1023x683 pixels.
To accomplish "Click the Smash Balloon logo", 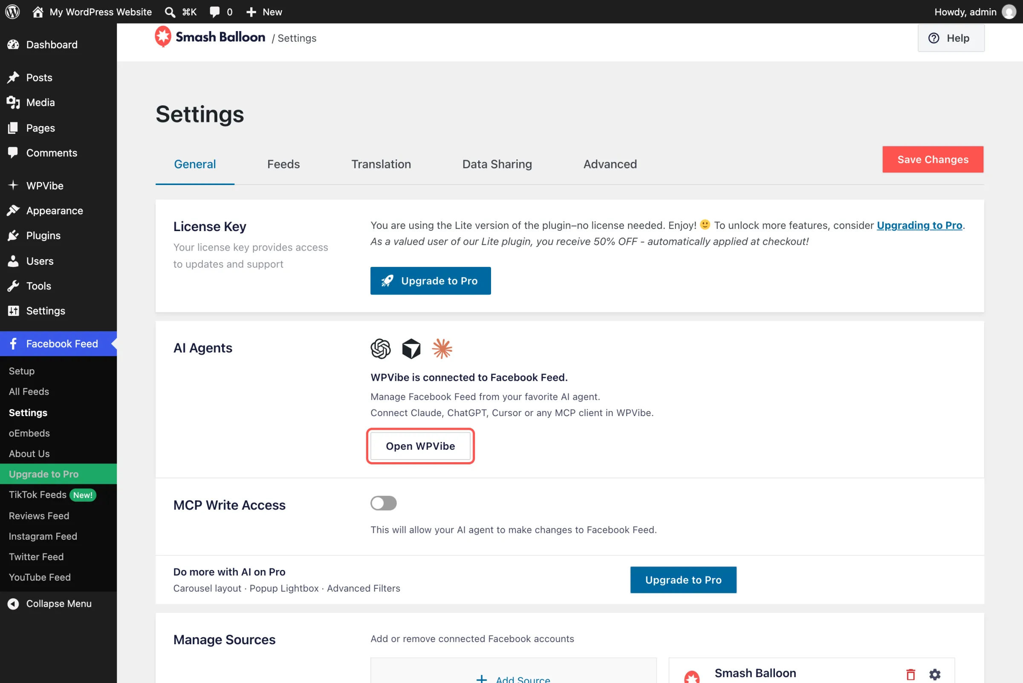I will (x=210, y=37).
